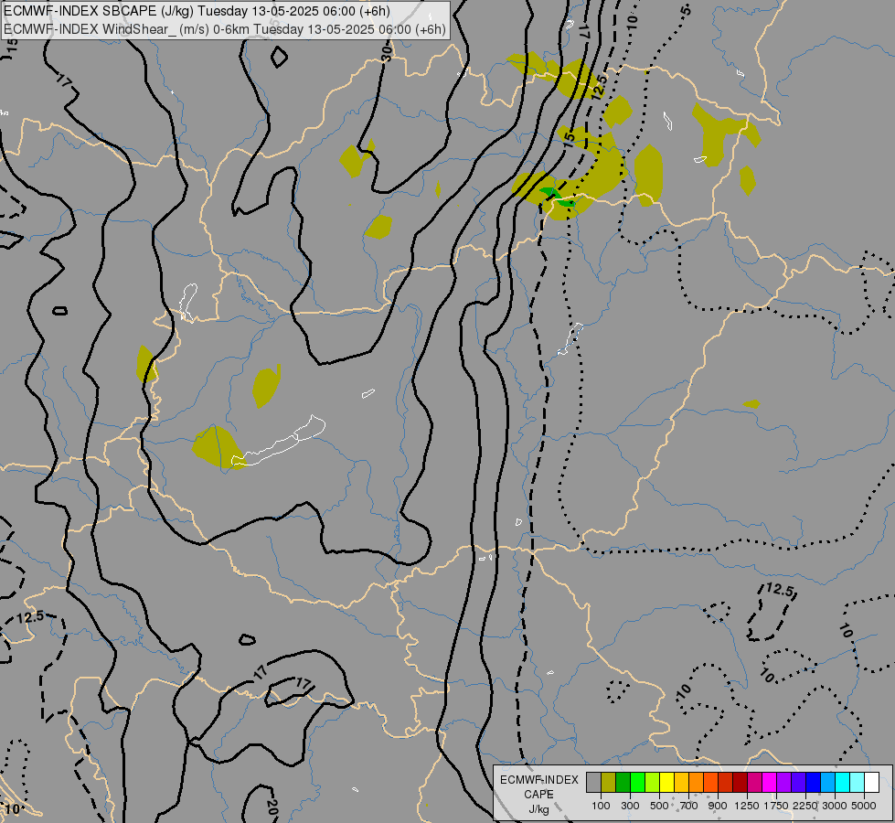Click the '1250' legend value

(x=747, y=806)
